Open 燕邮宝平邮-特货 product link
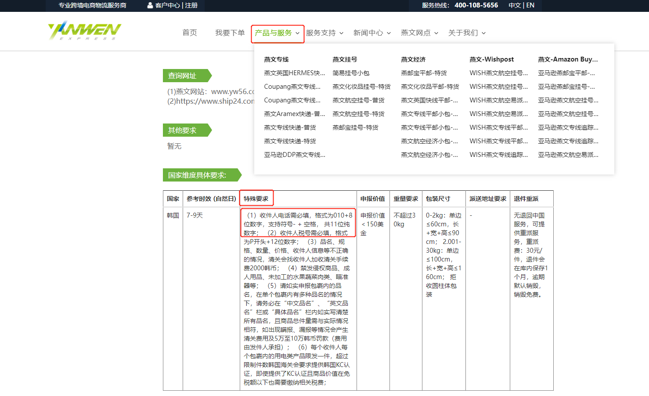Screen dimensions: 649x396 (x=424, y=73)
